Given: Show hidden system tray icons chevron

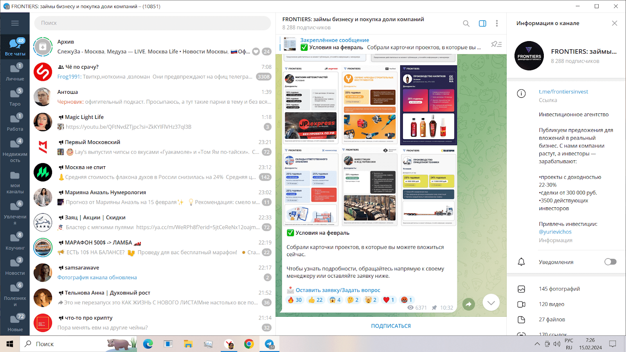Looking at the screenshot, I should click(x=537, y=344).
